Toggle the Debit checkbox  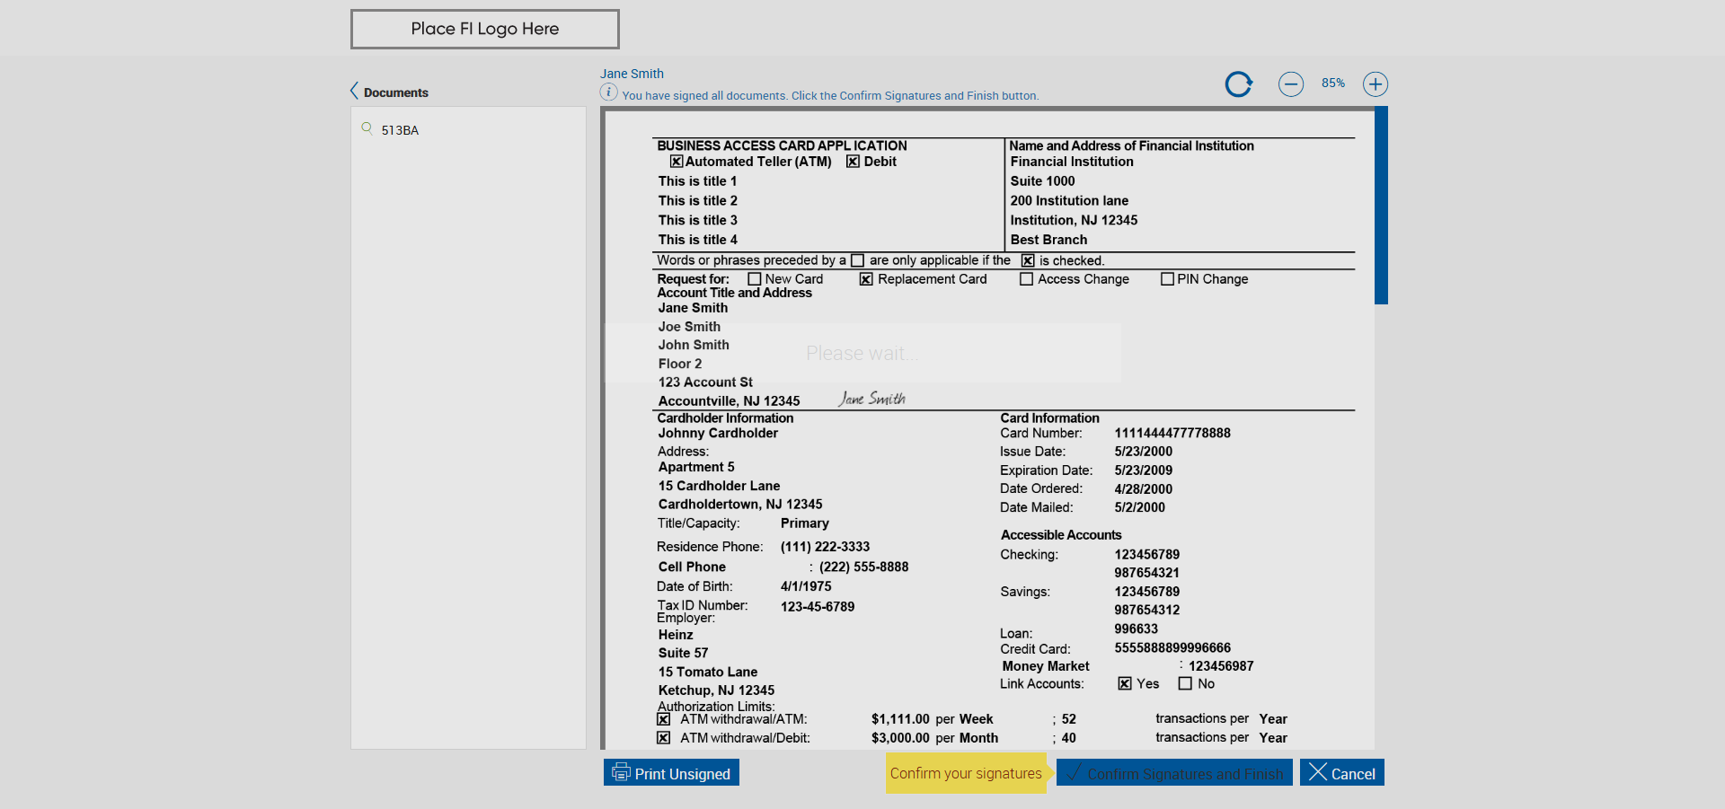click(x=854, y=162)
